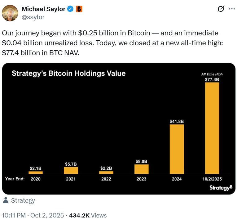This screenshot has width=237, height=224.
Task: Click the Strategy logo in chart corner
Action: click(x=220, y=188)
